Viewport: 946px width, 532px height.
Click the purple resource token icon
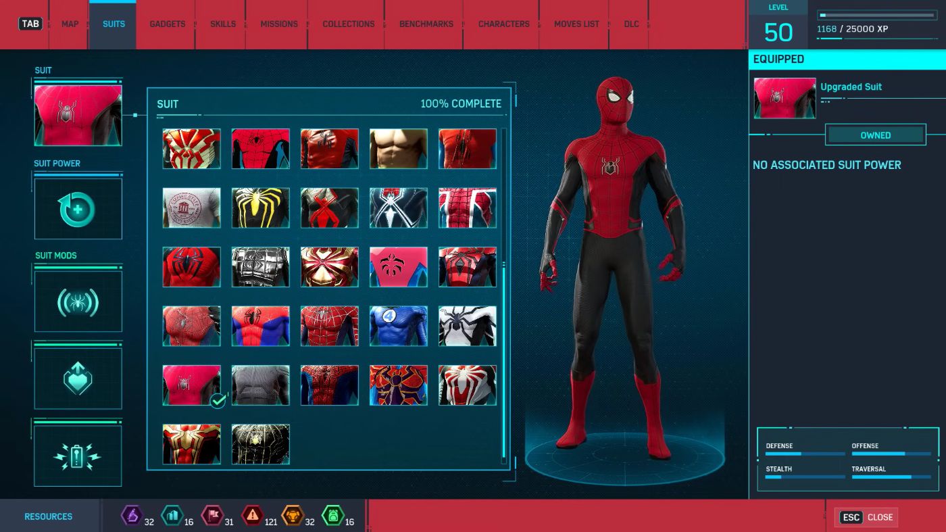pos(131,516)
